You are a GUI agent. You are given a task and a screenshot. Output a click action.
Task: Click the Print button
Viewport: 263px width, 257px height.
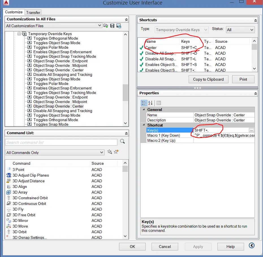click(x=243, y=80)
